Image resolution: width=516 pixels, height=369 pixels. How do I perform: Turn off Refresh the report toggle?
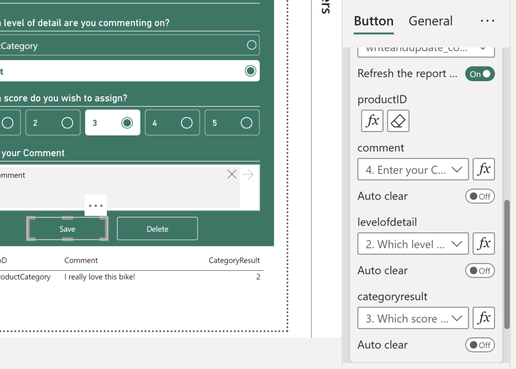tap(480, 74)
